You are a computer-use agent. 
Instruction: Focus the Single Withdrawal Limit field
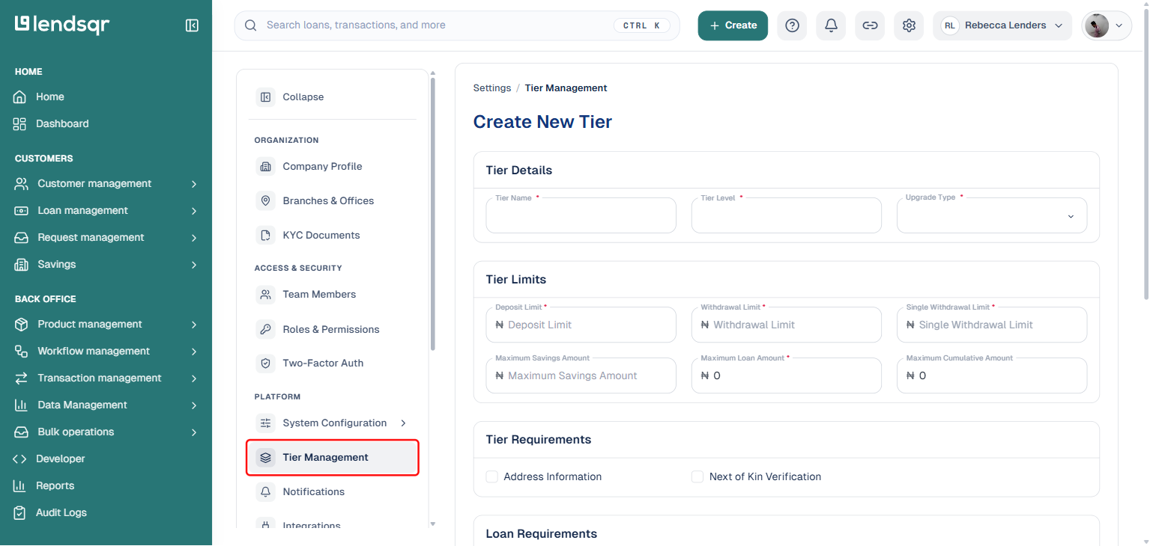[991, 325]
